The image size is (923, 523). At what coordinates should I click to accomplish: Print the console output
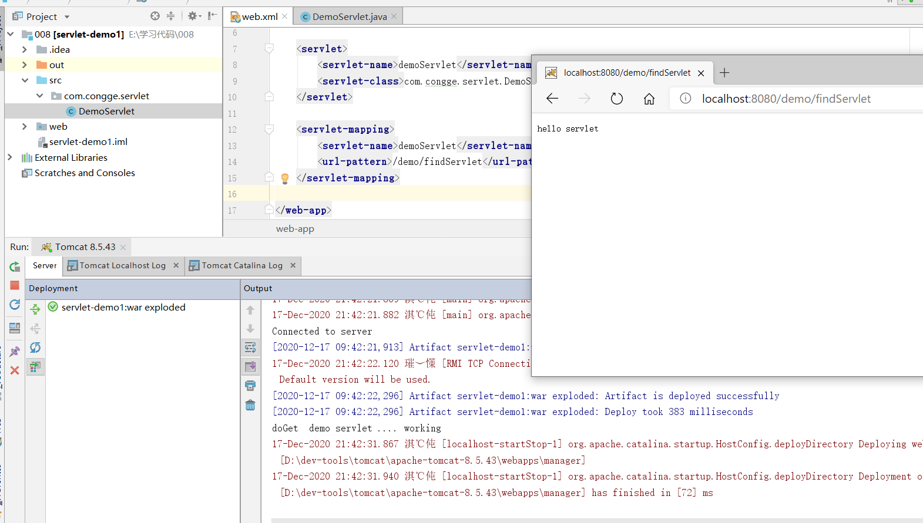tap(250, 386)
